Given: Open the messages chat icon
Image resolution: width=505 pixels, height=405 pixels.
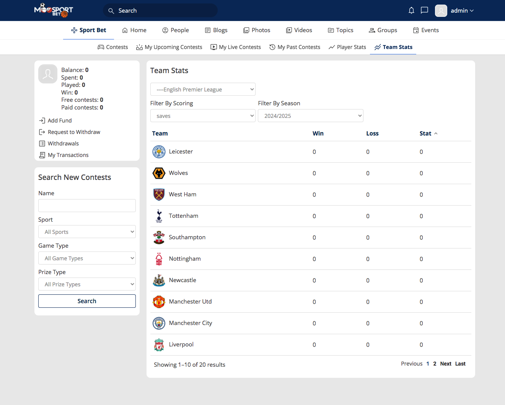Looking at the screenshot, I should pos(424,10).
